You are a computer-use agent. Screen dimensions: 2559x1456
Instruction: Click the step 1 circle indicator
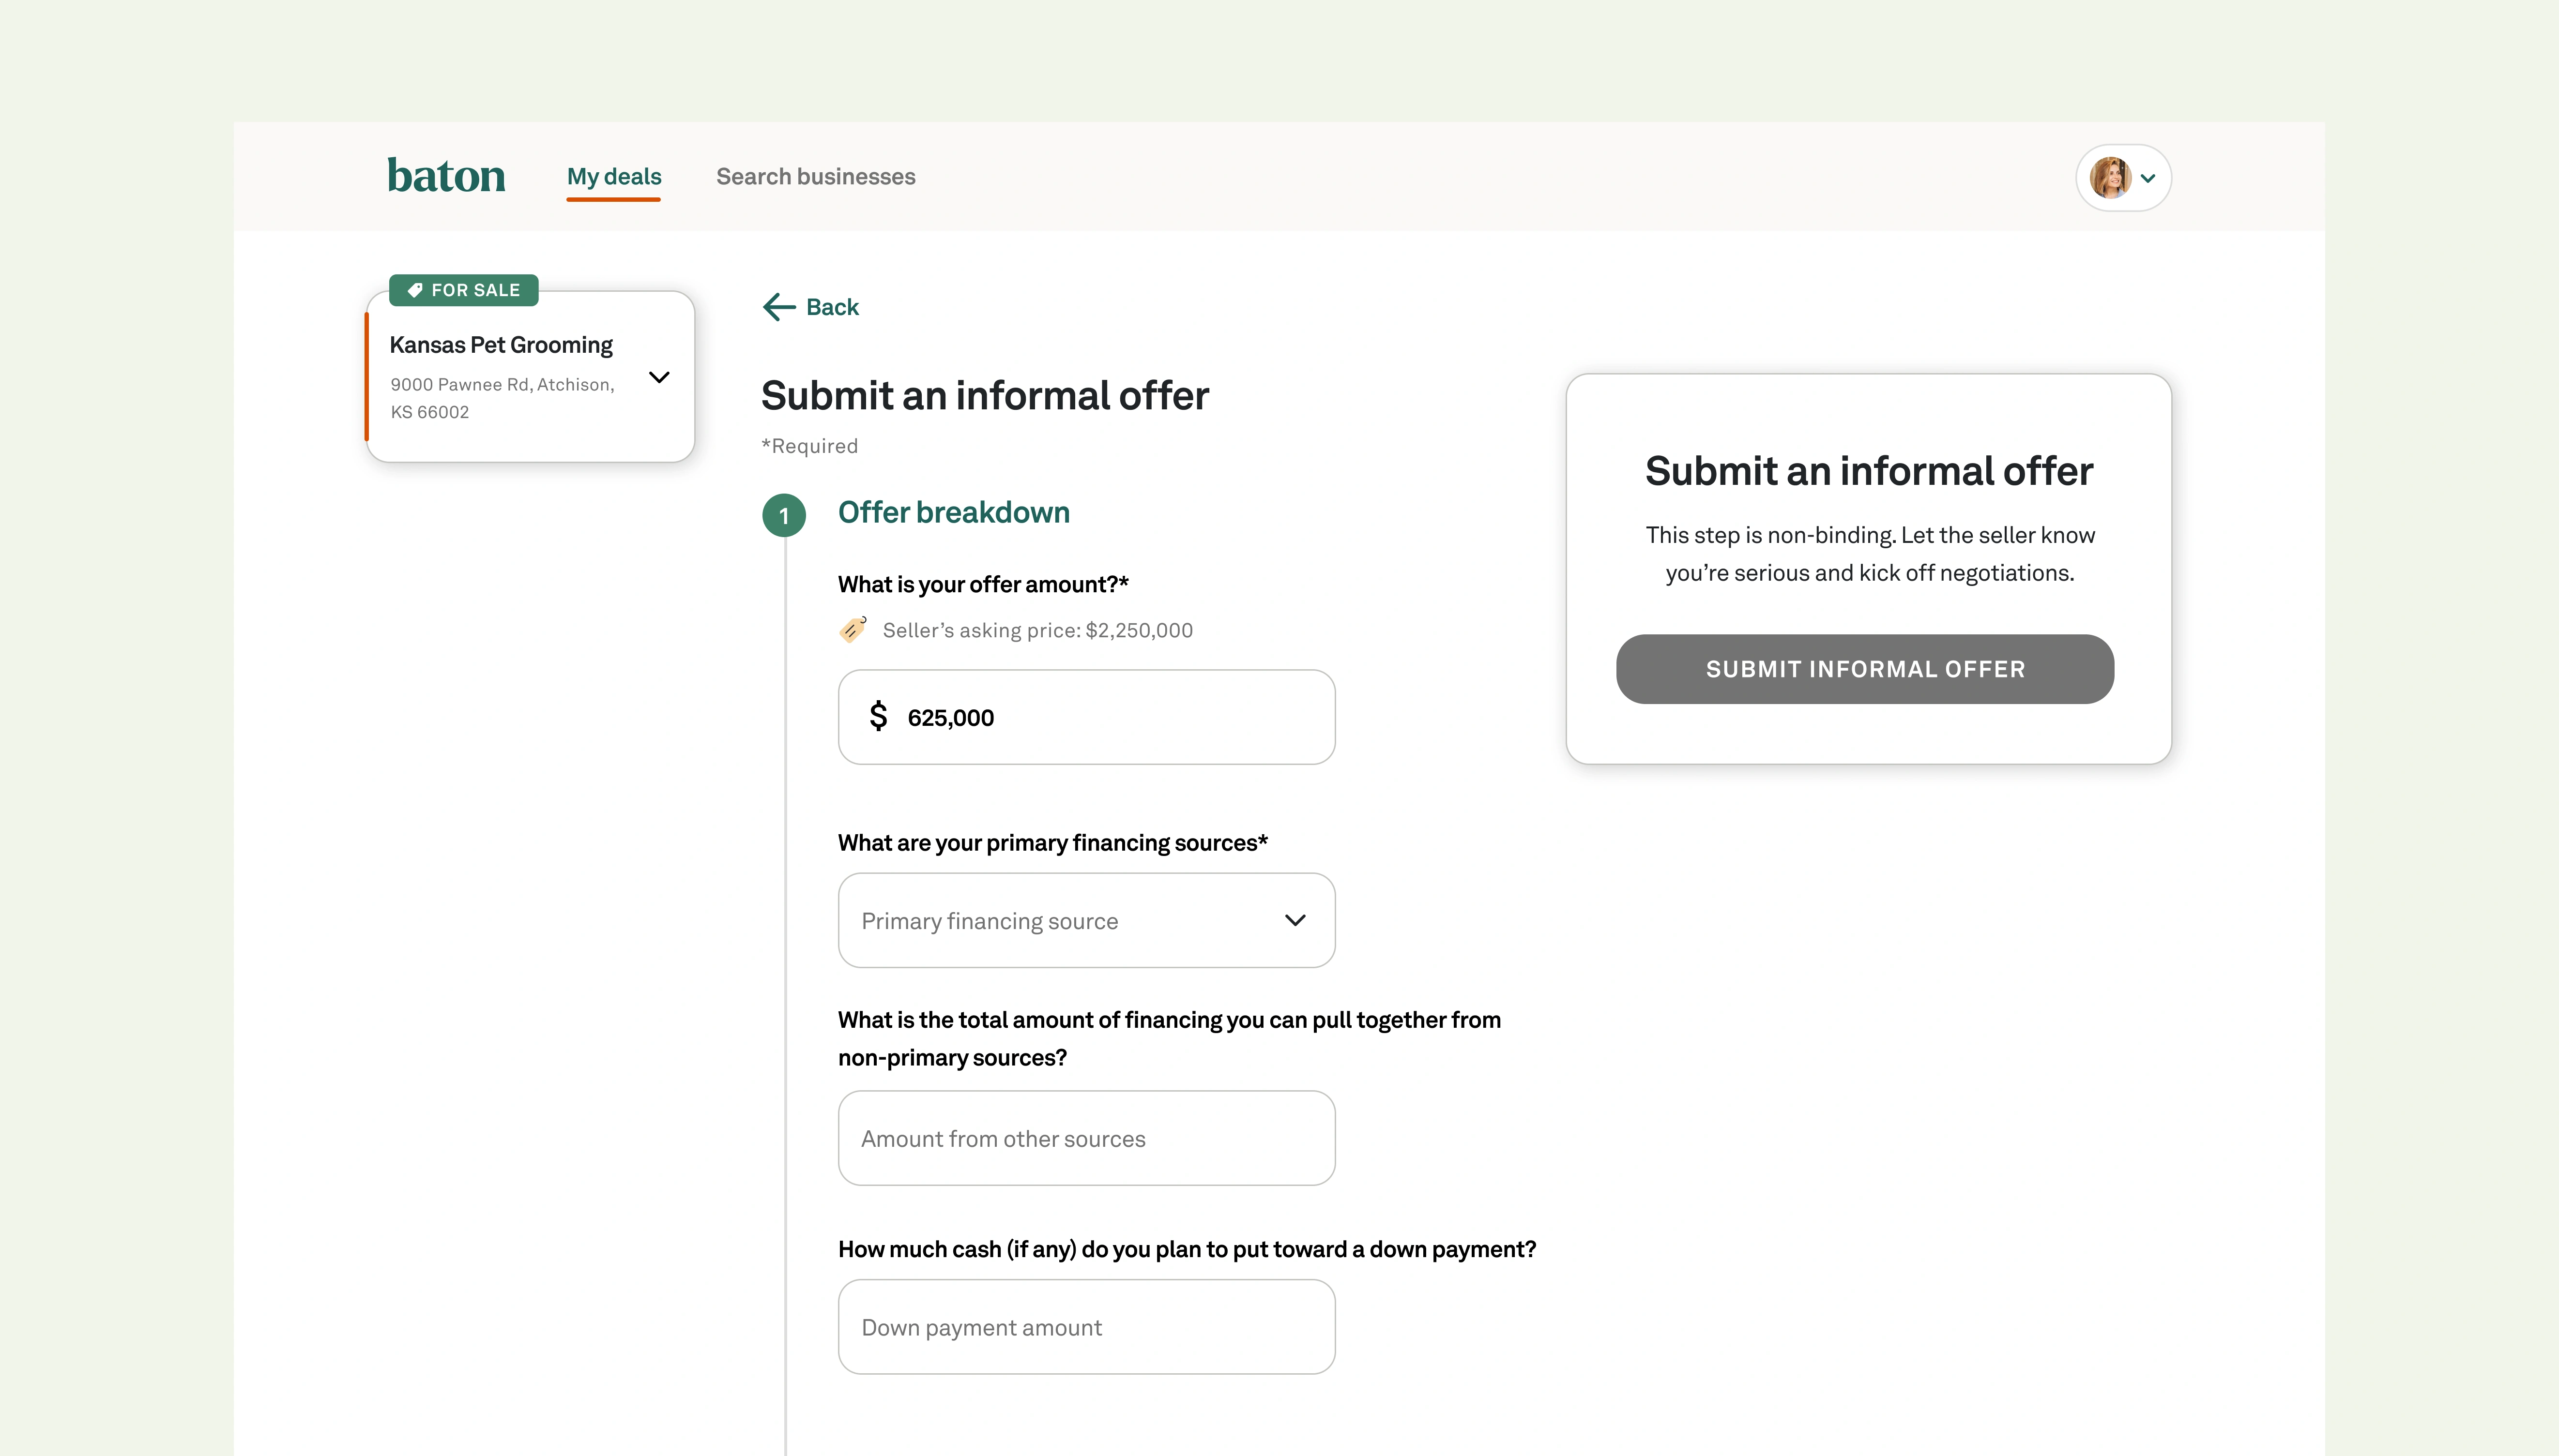783,516
